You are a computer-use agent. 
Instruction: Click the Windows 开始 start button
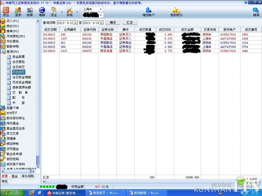12,193
